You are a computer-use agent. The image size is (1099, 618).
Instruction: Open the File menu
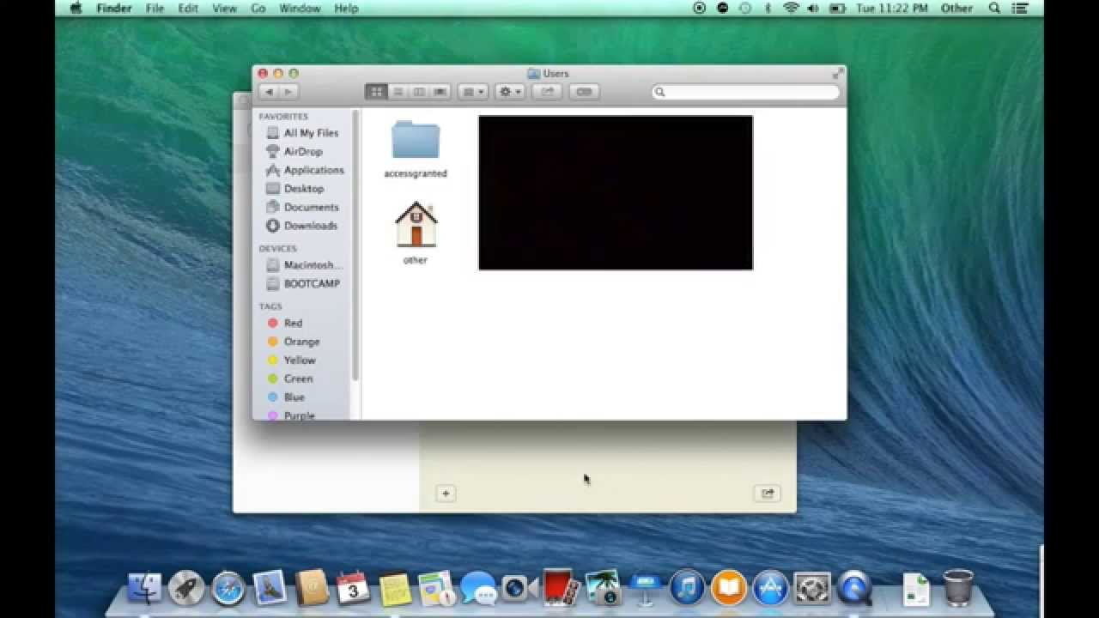[155, 9]
